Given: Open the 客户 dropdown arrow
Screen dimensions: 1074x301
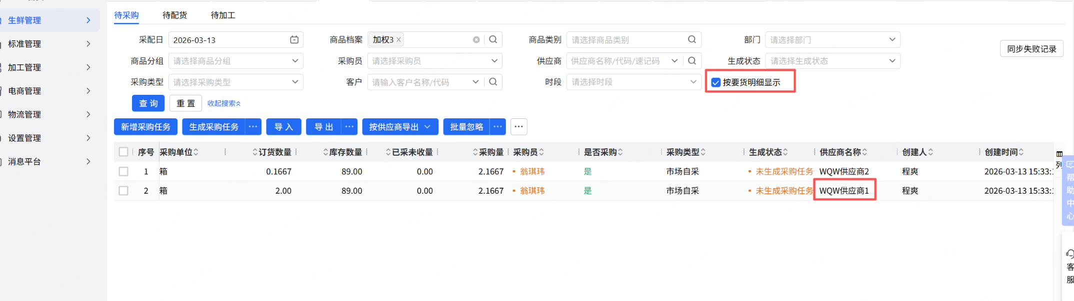Looking at the screenshot, I should (475, 81).
